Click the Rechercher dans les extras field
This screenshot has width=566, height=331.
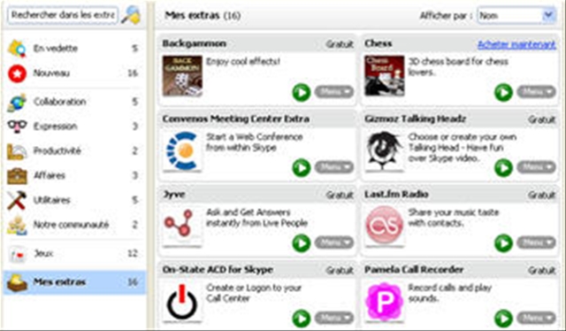point(63,15)
